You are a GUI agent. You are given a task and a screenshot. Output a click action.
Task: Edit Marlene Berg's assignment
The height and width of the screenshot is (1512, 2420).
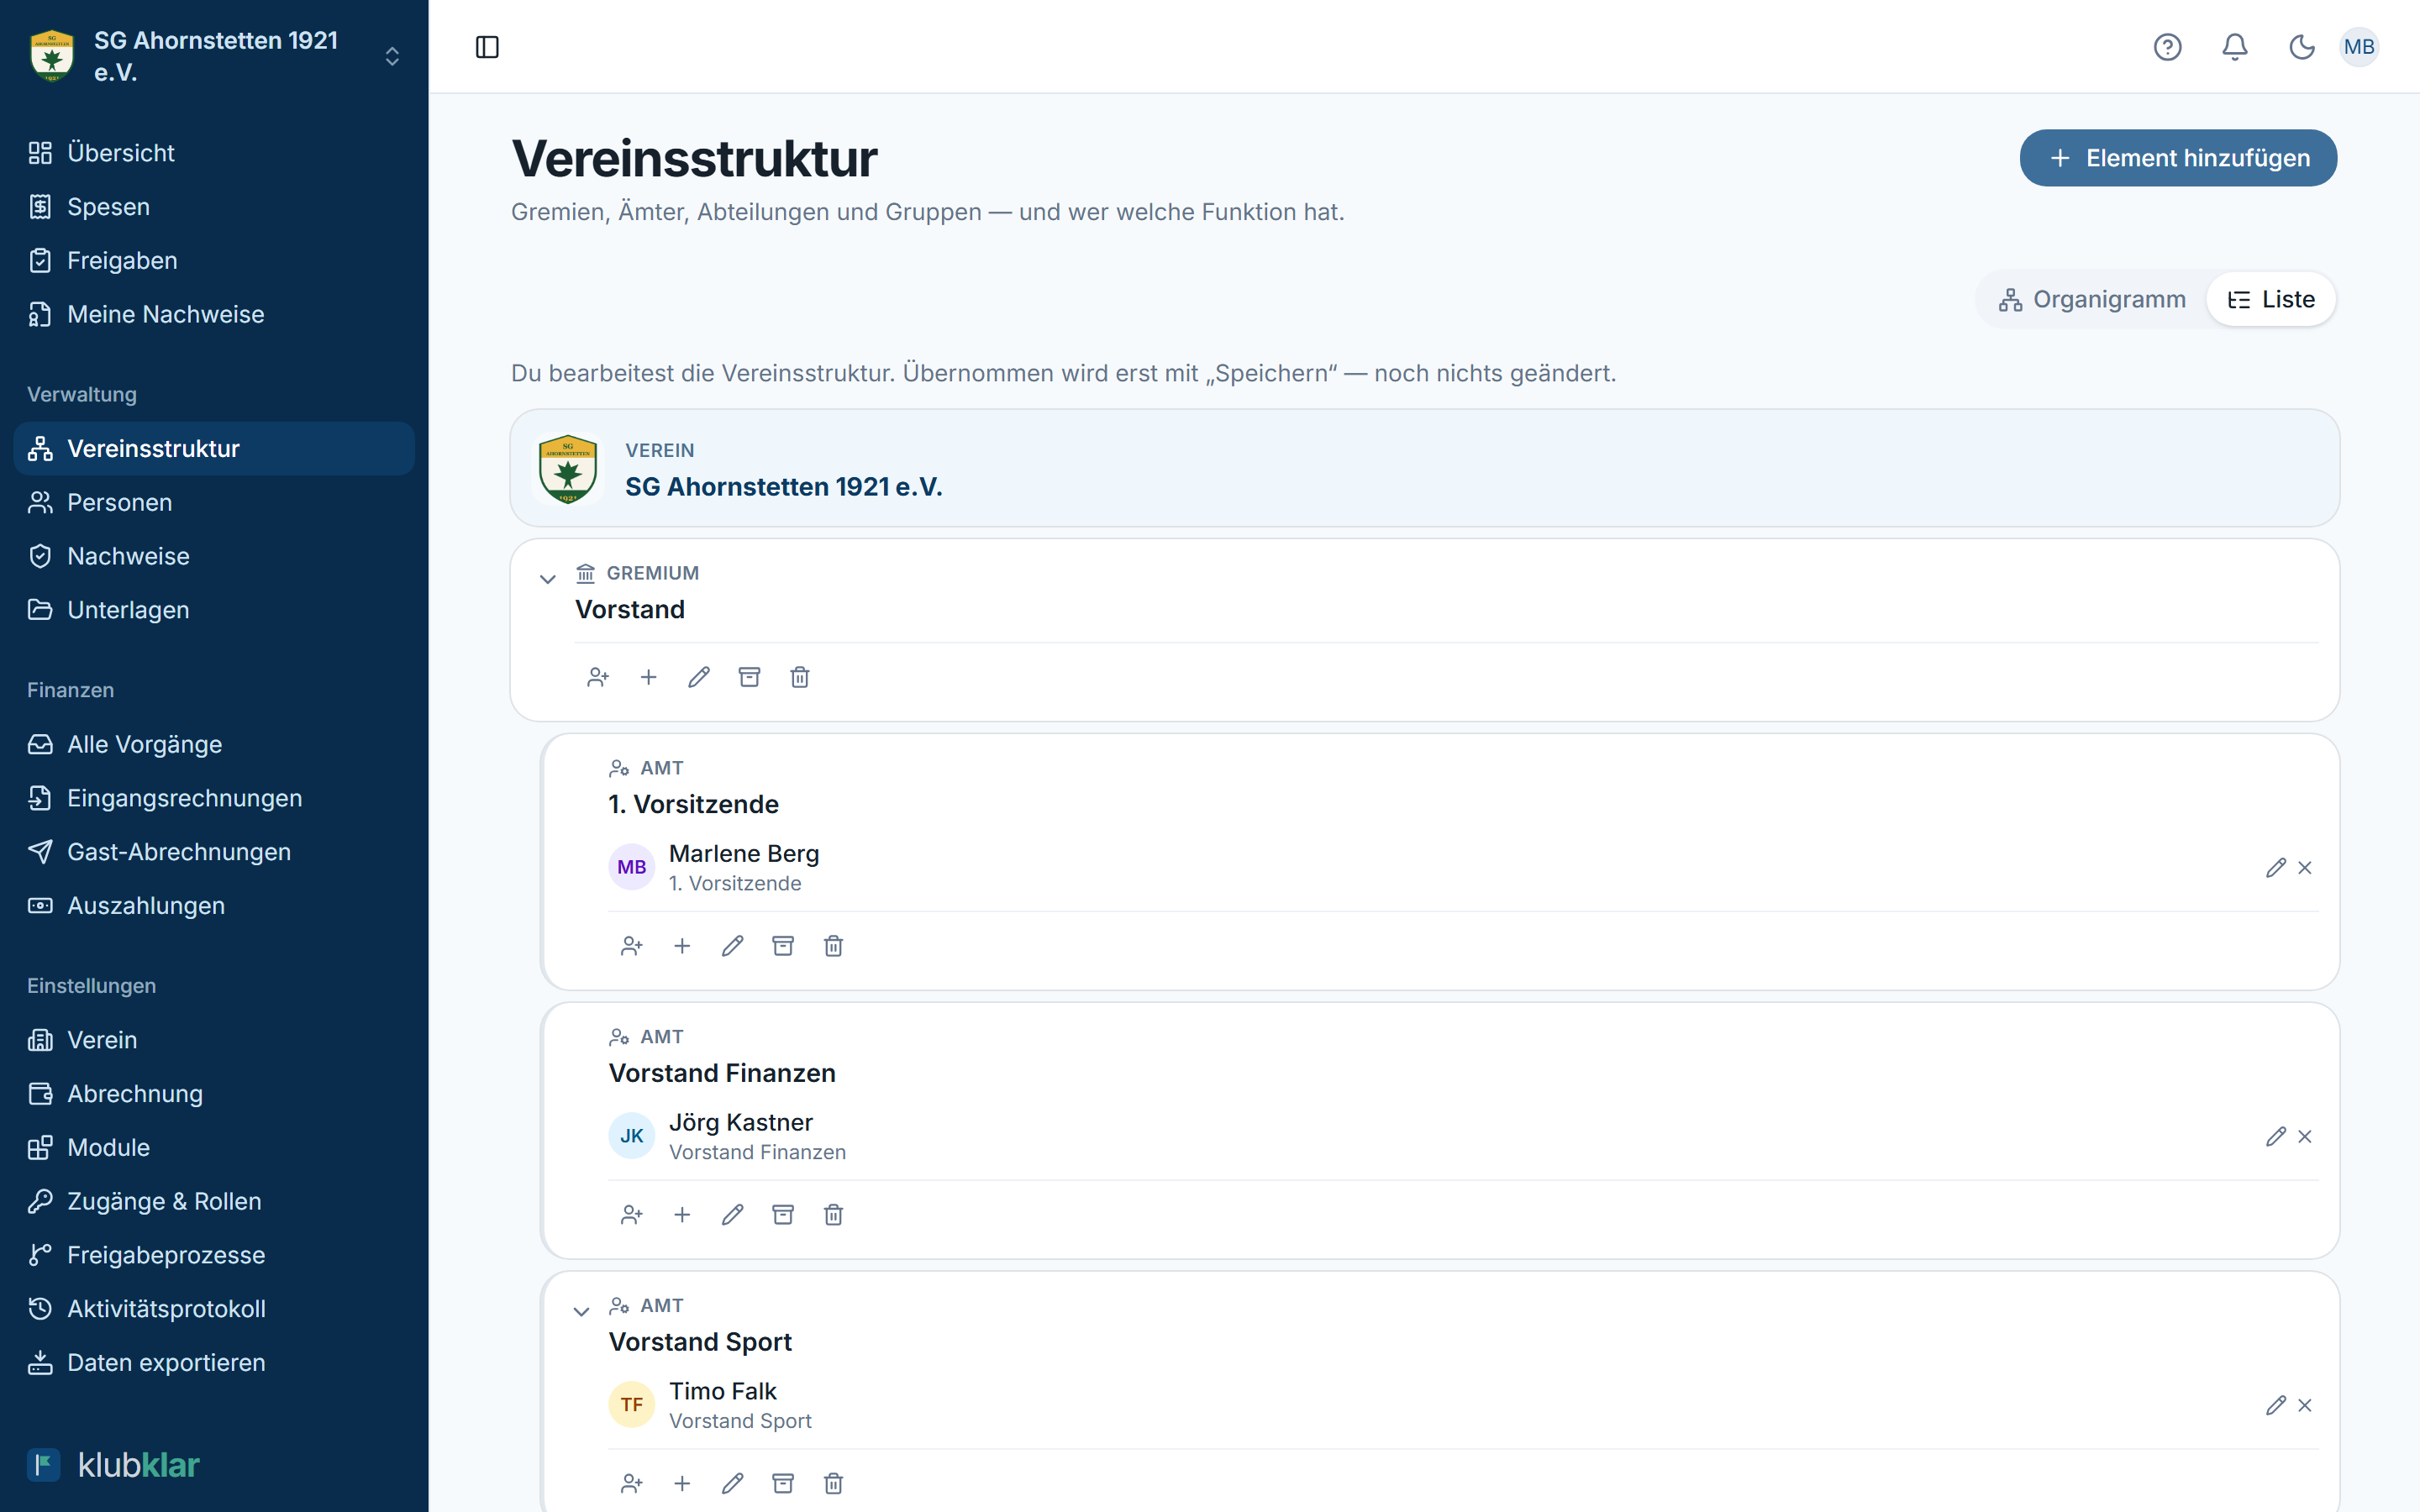click(2276, 868)
